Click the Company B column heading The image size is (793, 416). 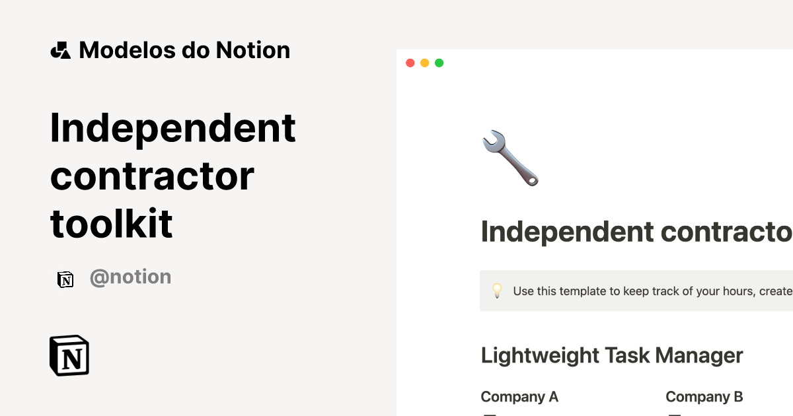click(704, 396)
